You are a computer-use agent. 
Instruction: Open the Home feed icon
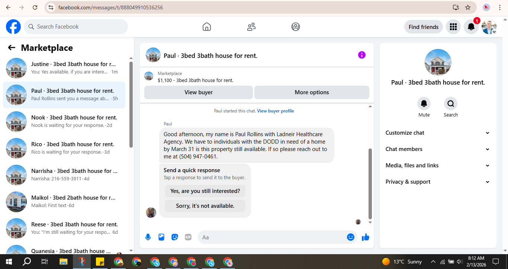pos(207,27)
